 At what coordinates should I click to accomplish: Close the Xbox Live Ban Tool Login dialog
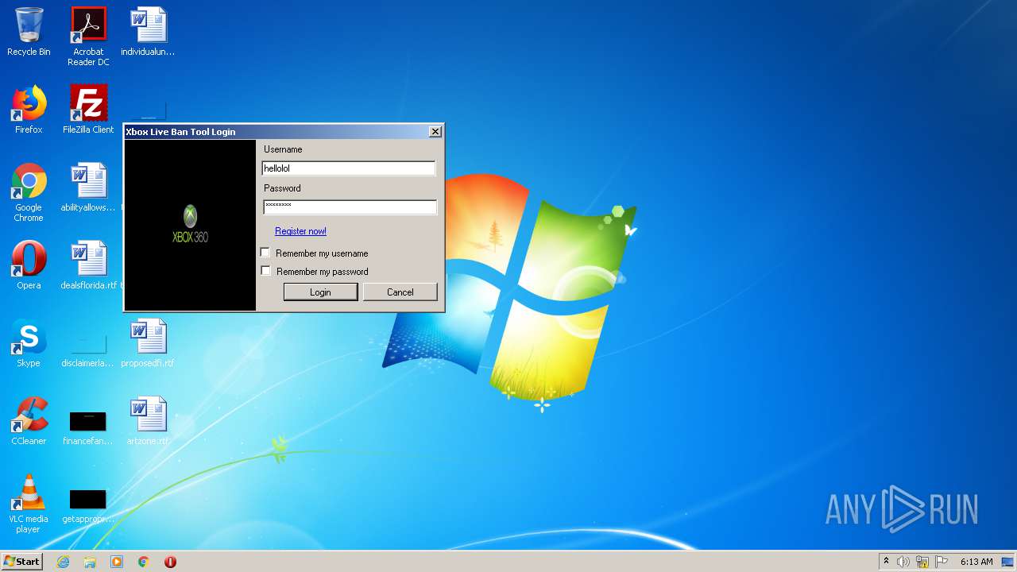[435, 132]
